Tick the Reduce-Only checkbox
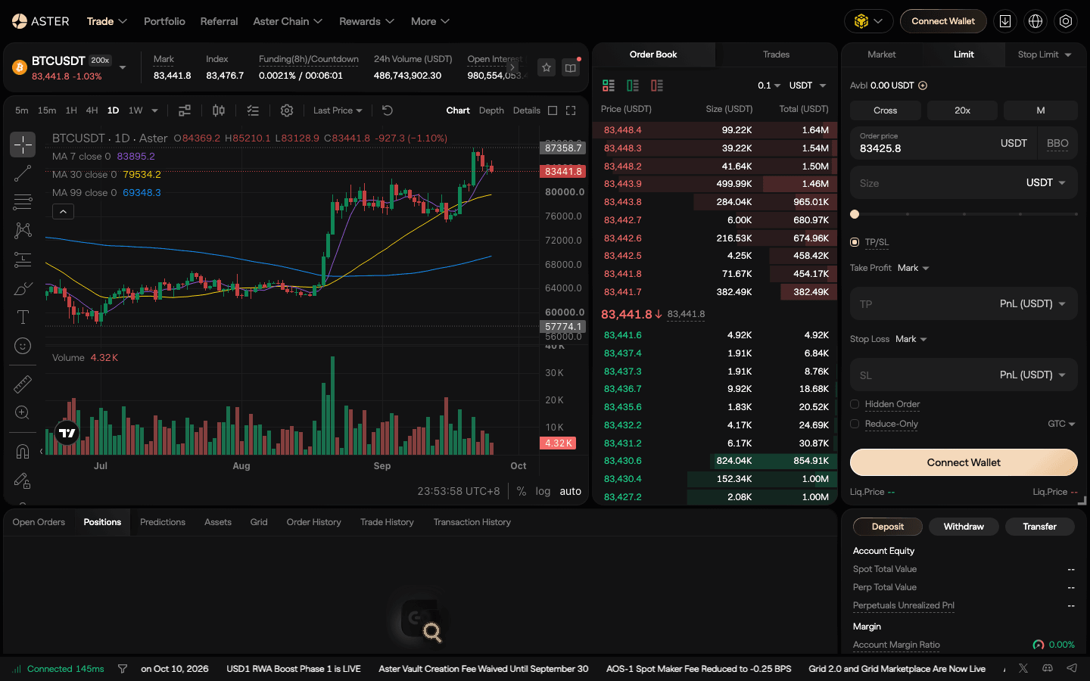The height and width of the screenshot is (681, 1090). pyautogui.click(x=855, y=424)
